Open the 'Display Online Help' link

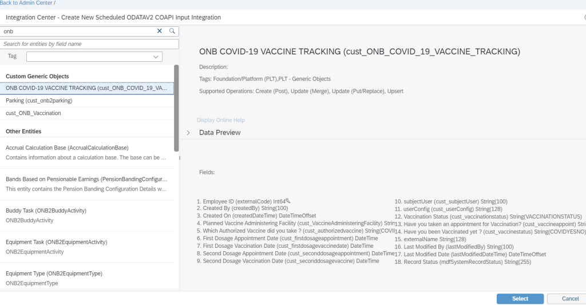click(221, 120)
